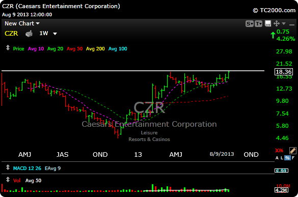Select the Avg 10 moving average label
This screenshot has height=197, width=298.
tap(36, 49)
